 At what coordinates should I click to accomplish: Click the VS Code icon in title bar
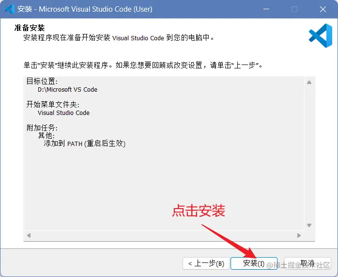[x=10, y=9]
